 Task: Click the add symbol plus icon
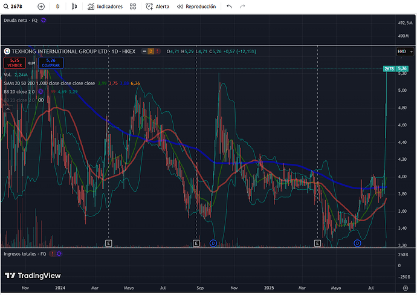(x=41, y=6)
